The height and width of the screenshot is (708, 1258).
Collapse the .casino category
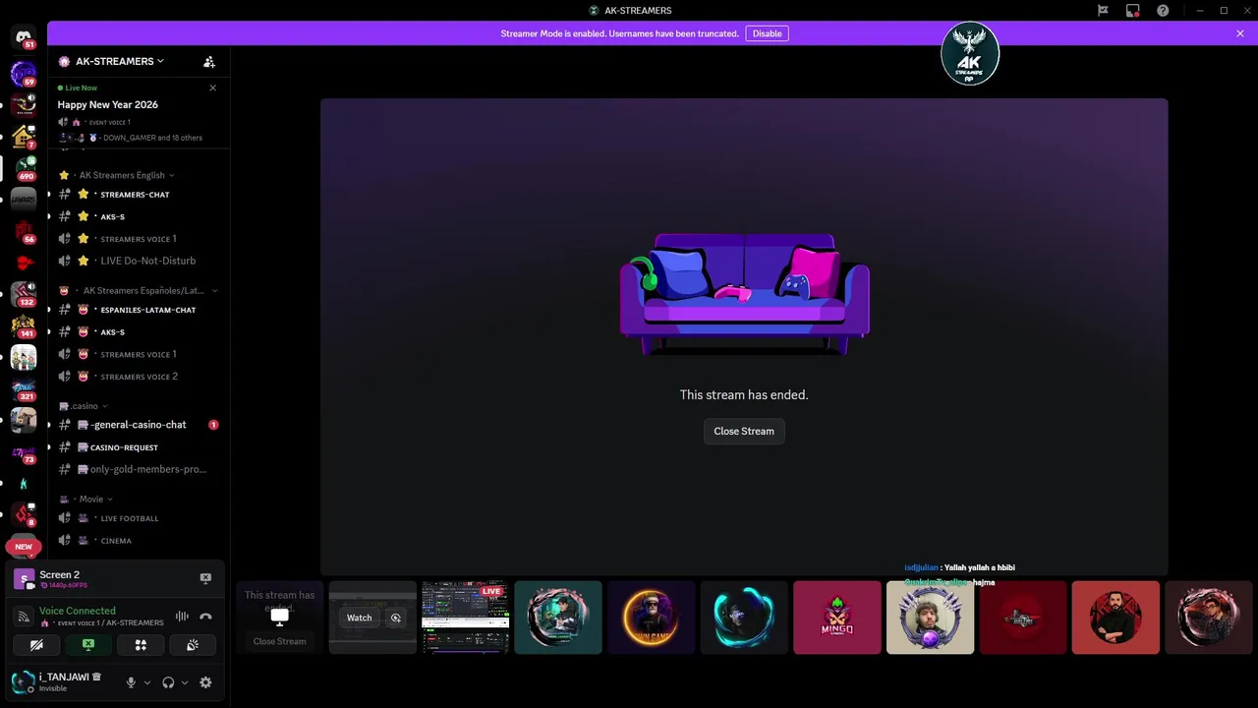coord(83,406)
